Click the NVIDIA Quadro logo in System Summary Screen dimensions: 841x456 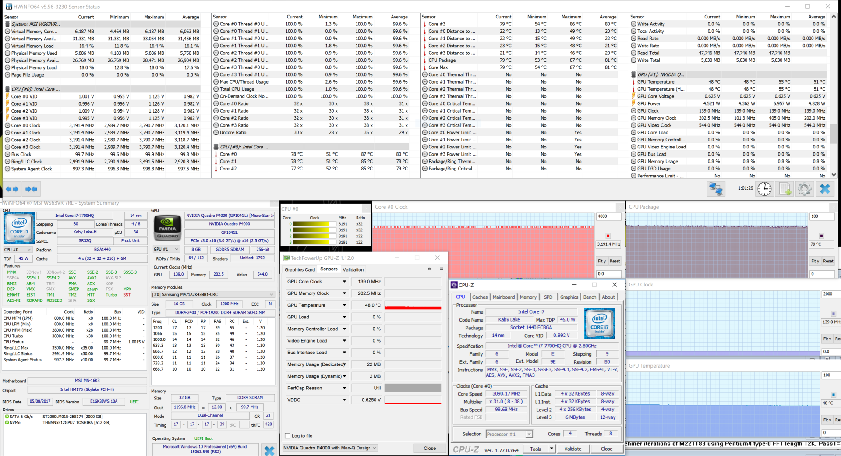(167, 228)
